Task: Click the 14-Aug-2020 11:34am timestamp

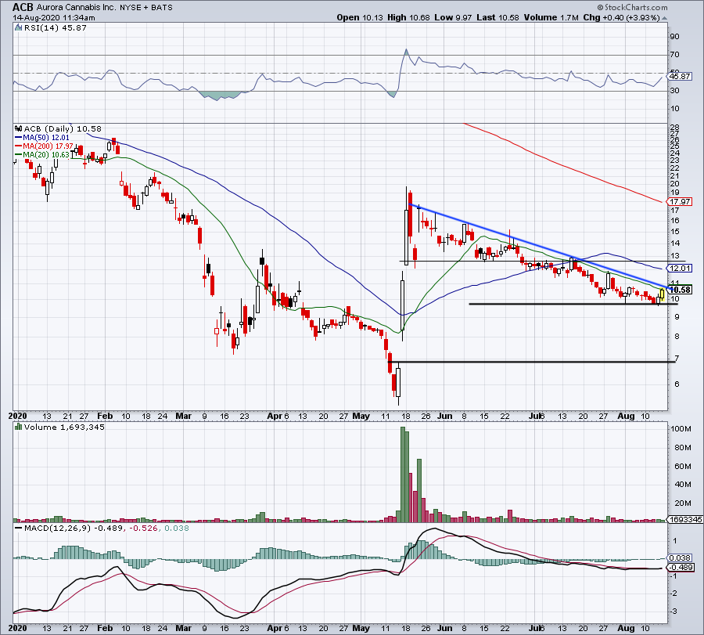Action: (54, 17)
